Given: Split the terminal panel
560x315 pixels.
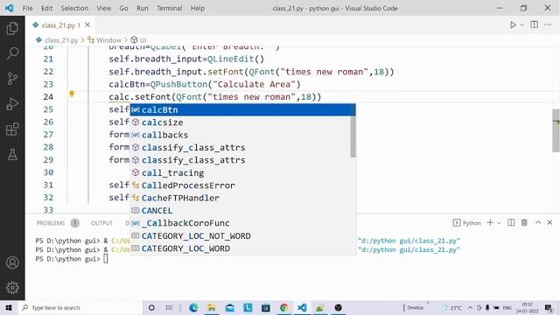Looking at the screenshot, I should pos(511,222).
